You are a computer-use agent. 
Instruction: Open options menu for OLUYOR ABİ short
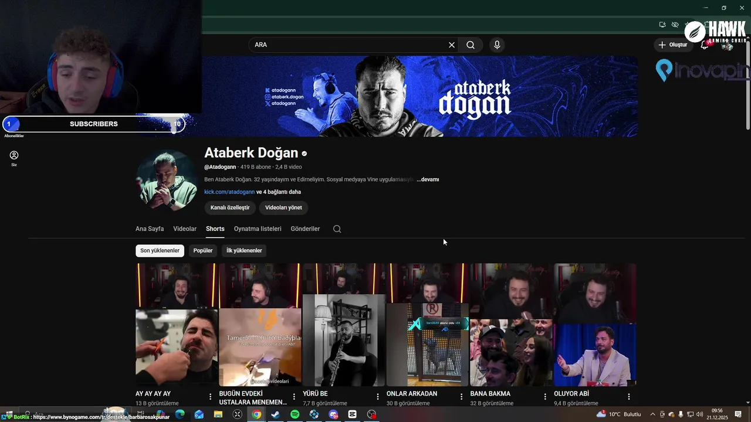coord(628,397)
